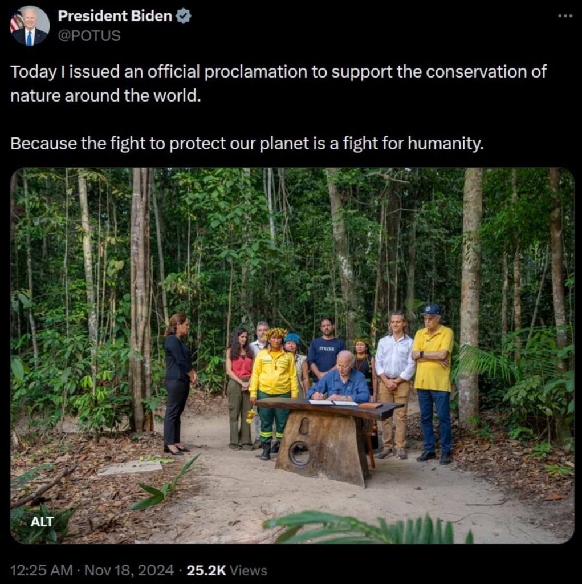This screenshot has width=582, height=584.
Task: View the 25.2K Views count
Action: coord(226,570)
